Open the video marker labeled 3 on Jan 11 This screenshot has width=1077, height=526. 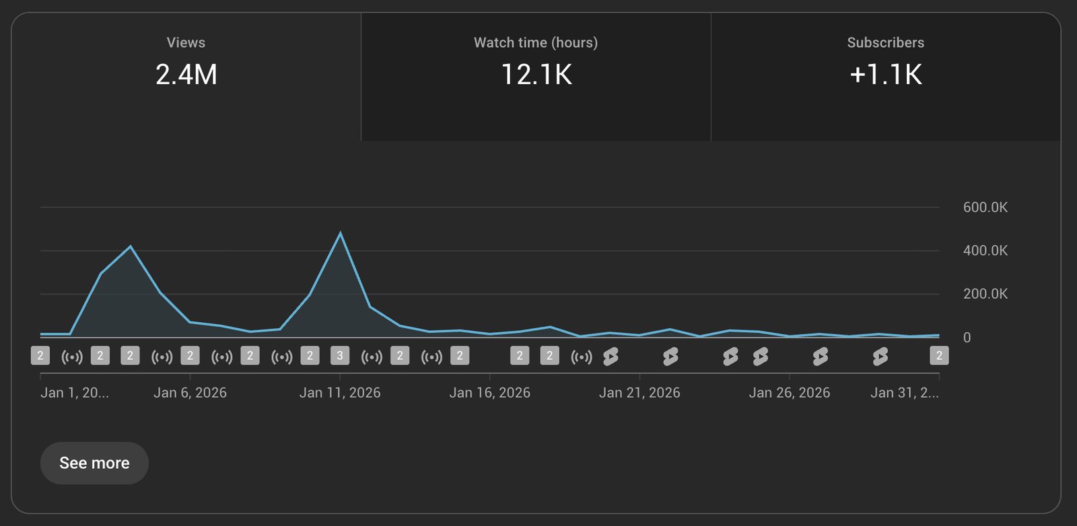(340, 356)
